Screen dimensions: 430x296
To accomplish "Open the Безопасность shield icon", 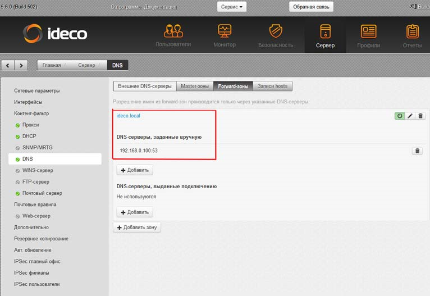I will 276,31.
